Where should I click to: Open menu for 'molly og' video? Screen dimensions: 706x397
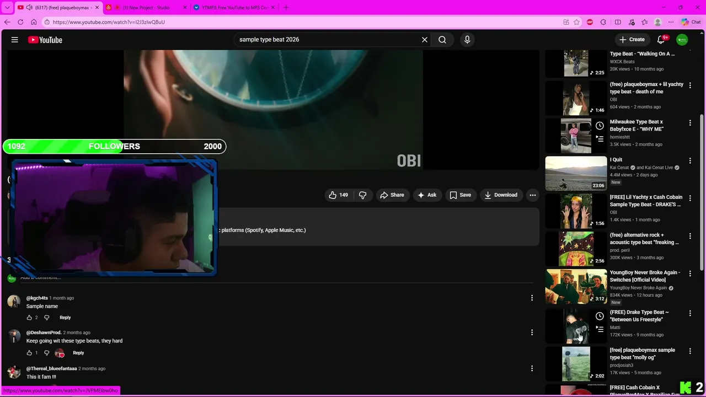(x=690, y=351)
